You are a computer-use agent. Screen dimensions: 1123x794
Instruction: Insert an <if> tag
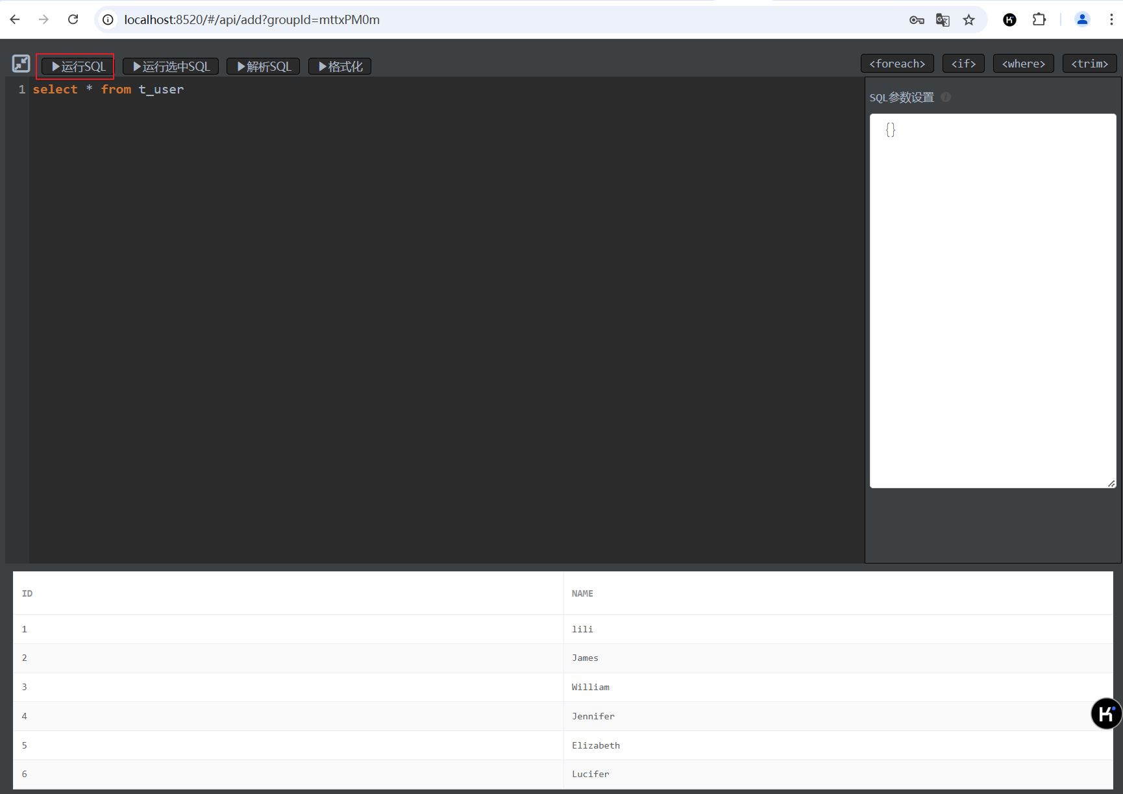[x=963, y=64]
